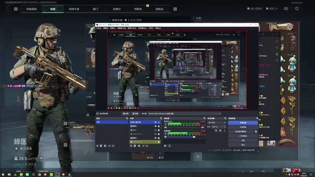The width and height of the screenshot is (315, 177).
Task: Click OBS source filters button
Action: click(x=135, y=114)
